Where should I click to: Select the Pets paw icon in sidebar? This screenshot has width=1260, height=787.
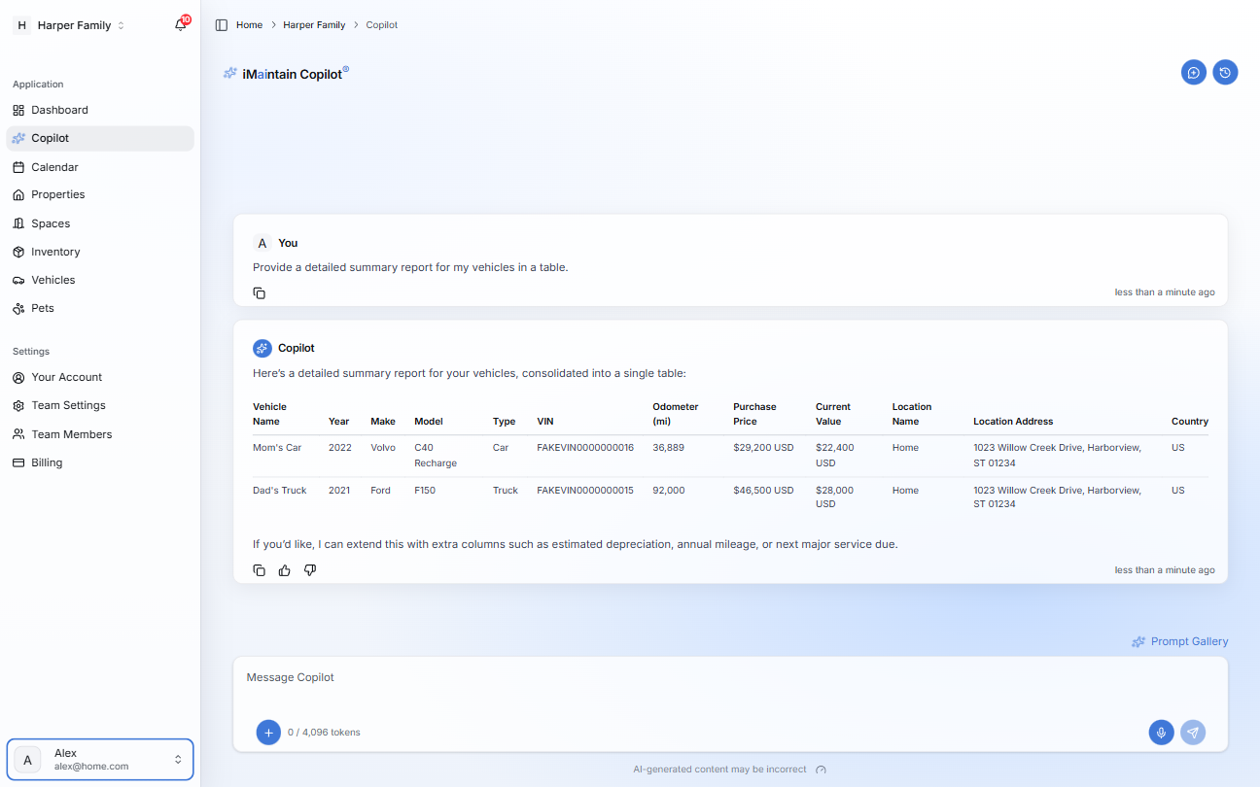[x=17, y=308]
